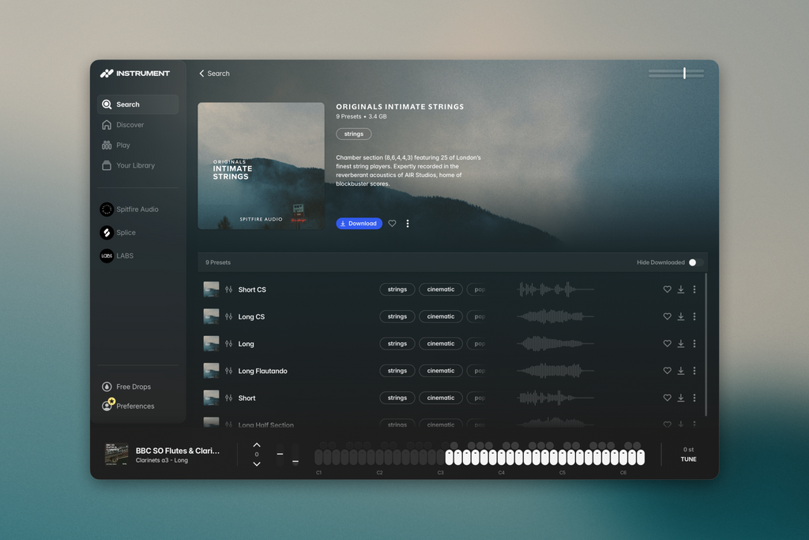
Task: Download the Short preset row
Action: [x=681, y=398]
